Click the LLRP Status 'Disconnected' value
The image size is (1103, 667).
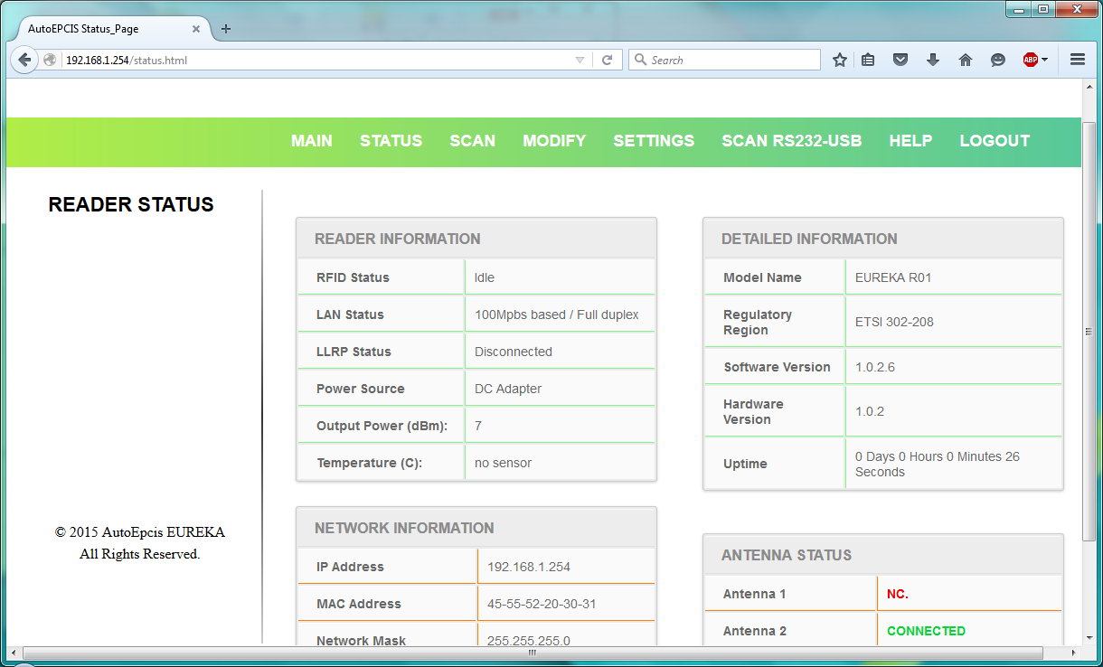click(514, 352)
